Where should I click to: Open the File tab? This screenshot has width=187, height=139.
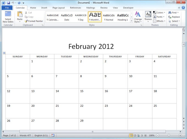click(7, 8)
